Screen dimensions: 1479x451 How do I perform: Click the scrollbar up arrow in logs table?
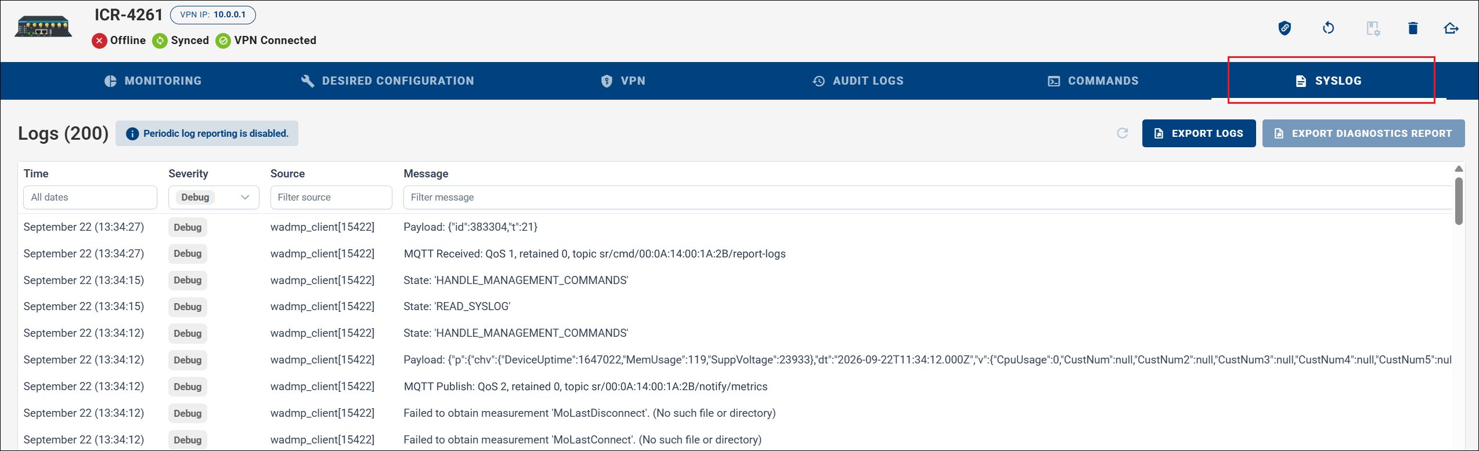pos(1459,169)
